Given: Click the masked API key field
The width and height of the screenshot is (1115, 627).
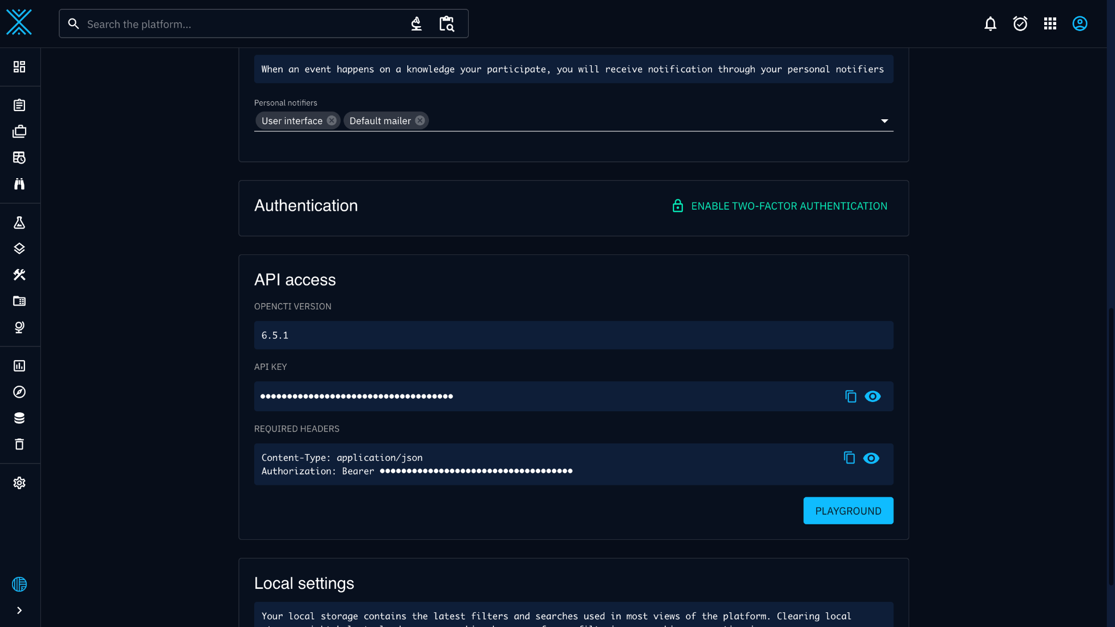Looking at the screenshot, I should 573,396.
